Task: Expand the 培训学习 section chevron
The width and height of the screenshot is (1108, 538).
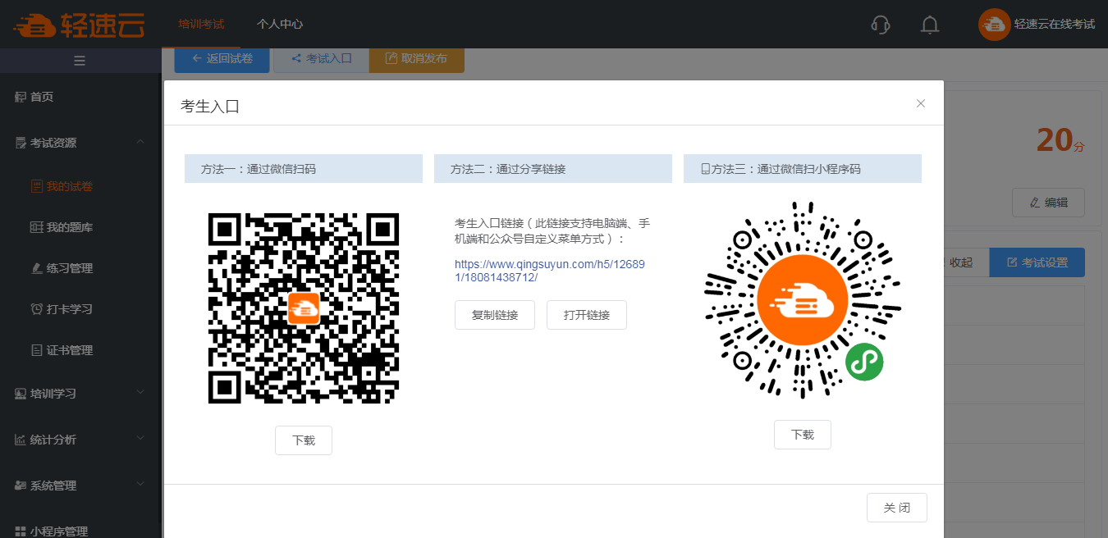Action: click(140, 393)
